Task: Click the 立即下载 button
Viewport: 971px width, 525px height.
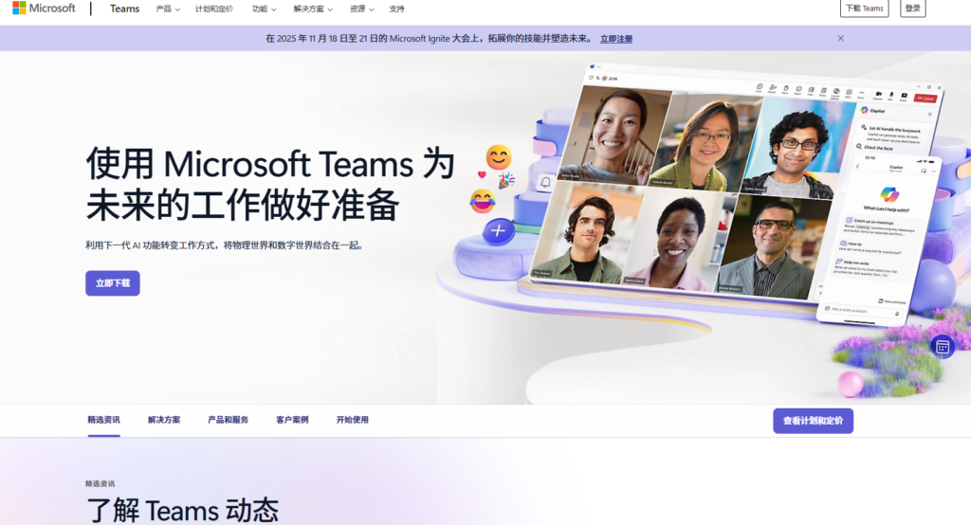Action: (113, 282)
